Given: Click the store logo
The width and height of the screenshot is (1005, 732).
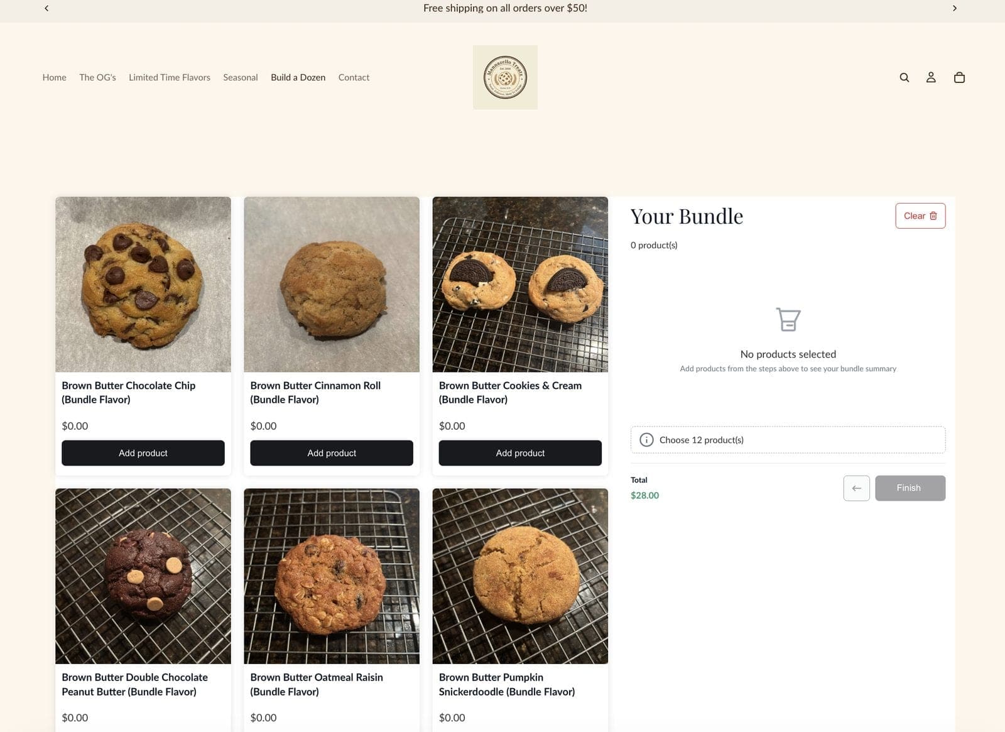Looking at the screenshot, I should click(505, 77).
